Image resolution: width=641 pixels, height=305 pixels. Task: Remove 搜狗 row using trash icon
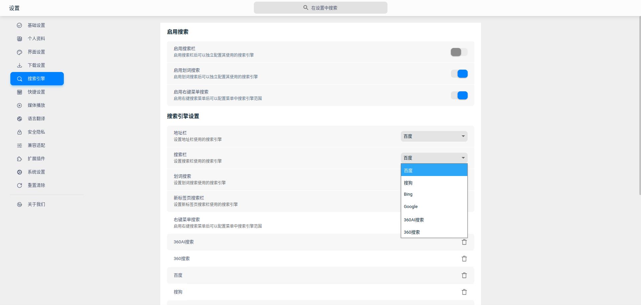(x=464, y=292)
